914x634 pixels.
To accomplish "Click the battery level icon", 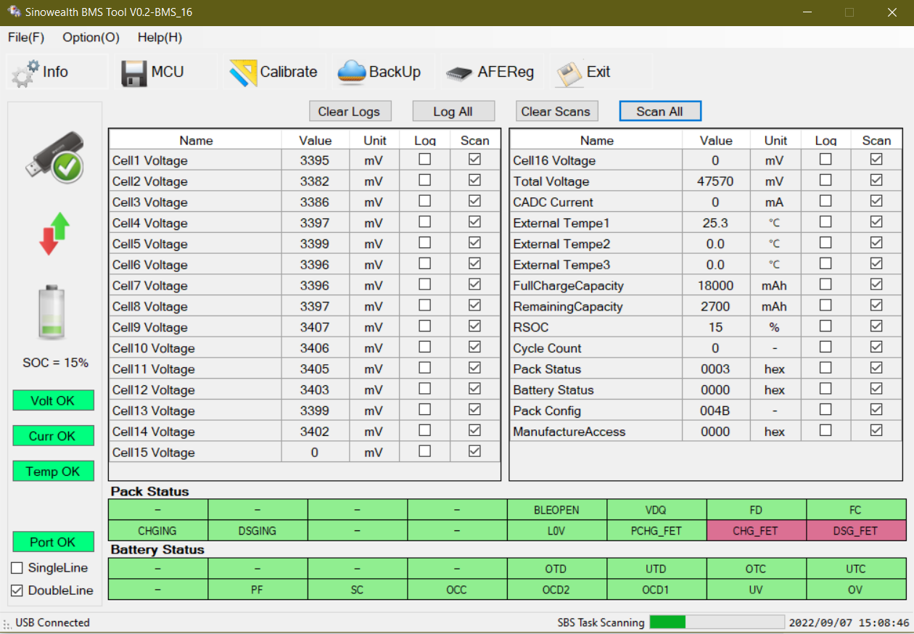I will click(x=52, y=313).
